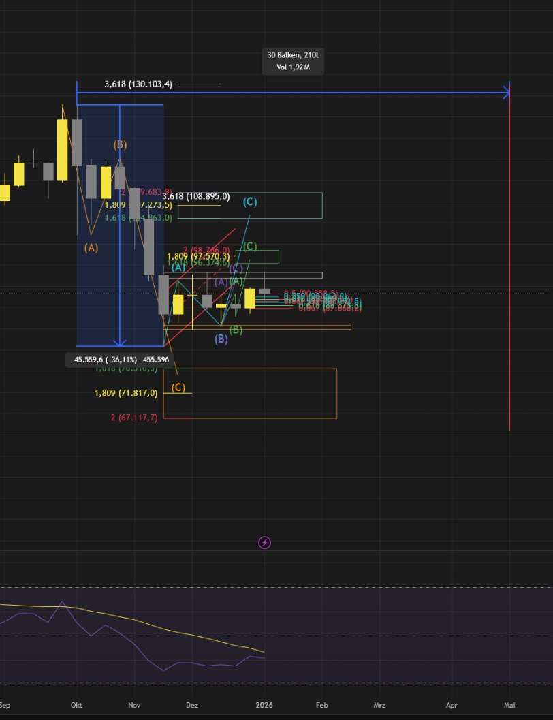Select the orange (B) wave label
553x720 pixels.
[x=120, y=144]
